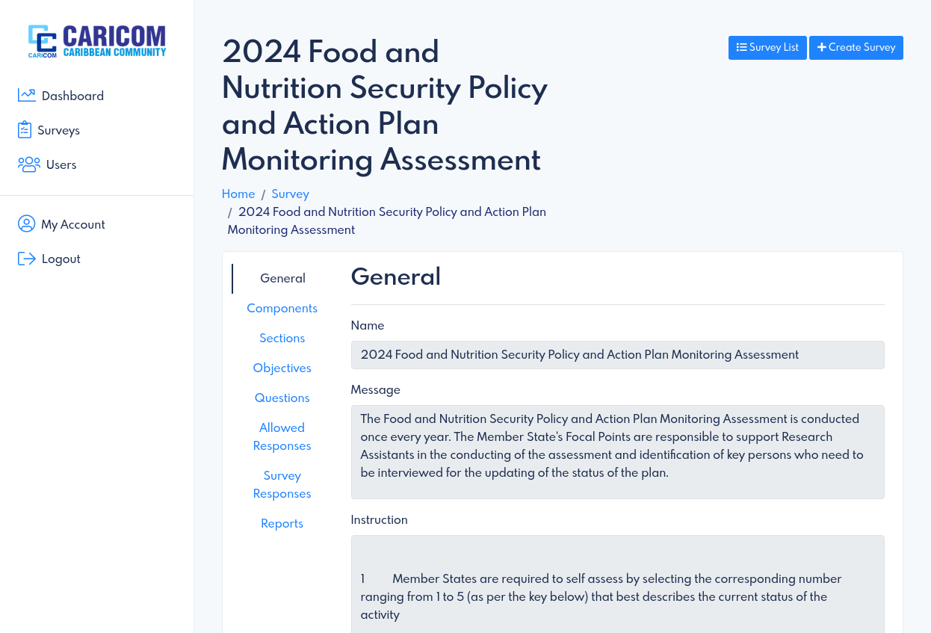Viewport: 931px width, 633px height.
Task: Click the Name input field
Action: click(618, 355)
